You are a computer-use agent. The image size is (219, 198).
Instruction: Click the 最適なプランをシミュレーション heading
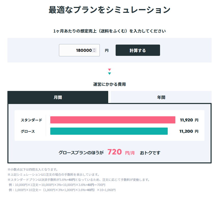point(110,10)
